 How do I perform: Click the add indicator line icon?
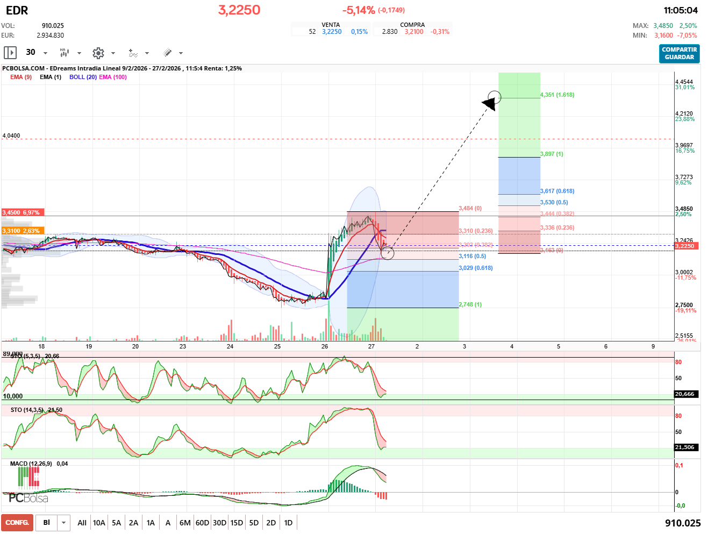[133, 53]
